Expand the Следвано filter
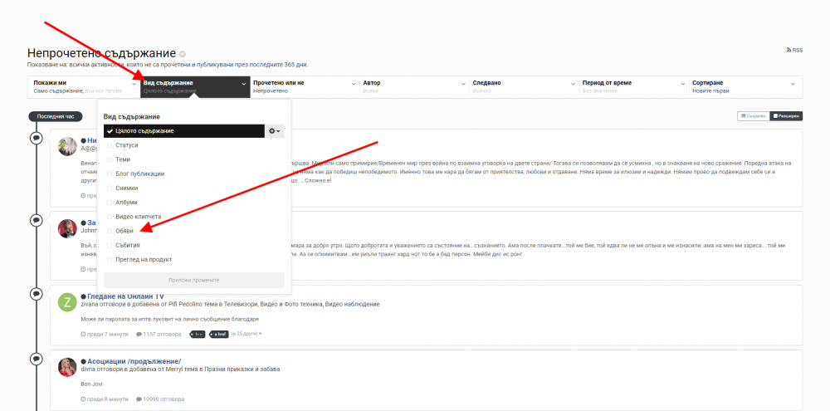 [x=525, y=87]
